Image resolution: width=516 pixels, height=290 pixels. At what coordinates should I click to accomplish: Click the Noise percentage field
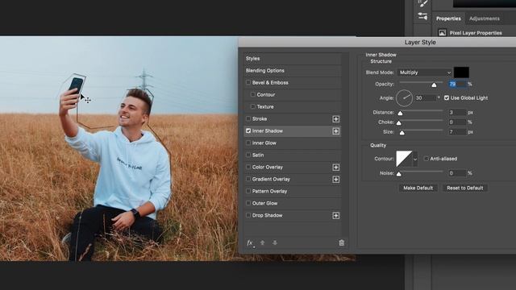pyautogui.click(x=457, y=173)
